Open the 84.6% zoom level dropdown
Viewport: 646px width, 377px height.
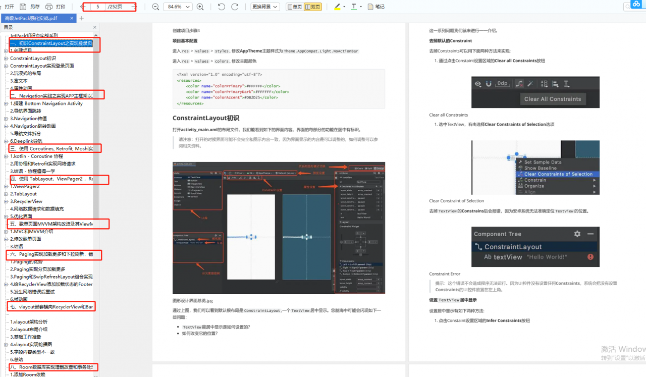(x=178, y=7)
